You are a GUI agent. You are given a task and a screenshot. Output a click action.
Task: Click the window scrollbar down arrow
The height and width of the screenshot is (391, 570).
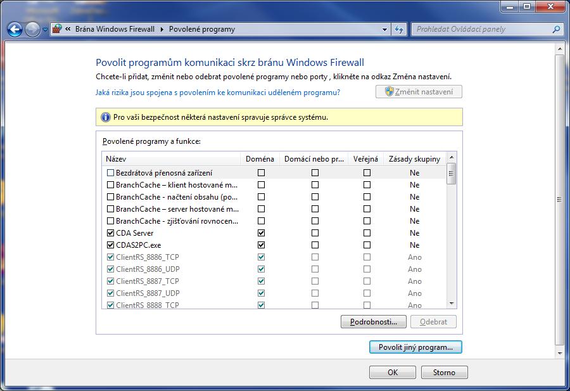(x=560, y=354)
